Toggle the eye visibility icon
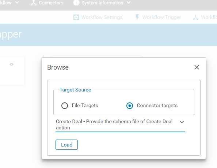217x168 pixels. tap(11, 65)
